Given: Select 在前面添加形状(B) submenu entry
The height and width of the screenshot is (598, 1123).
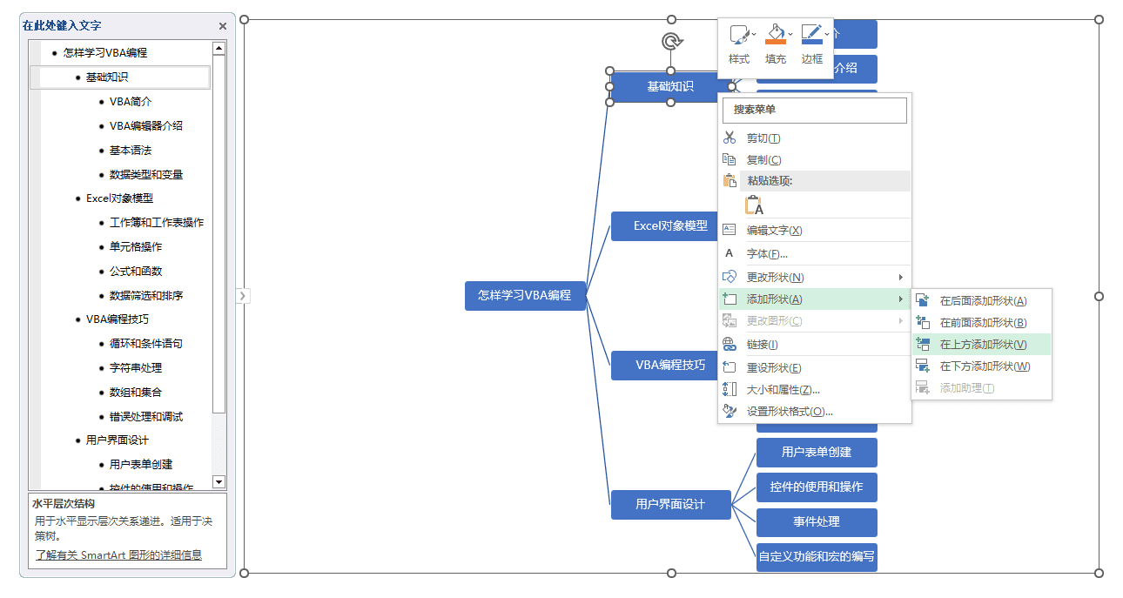Looking at the screenshot, I should pos(982,322).
